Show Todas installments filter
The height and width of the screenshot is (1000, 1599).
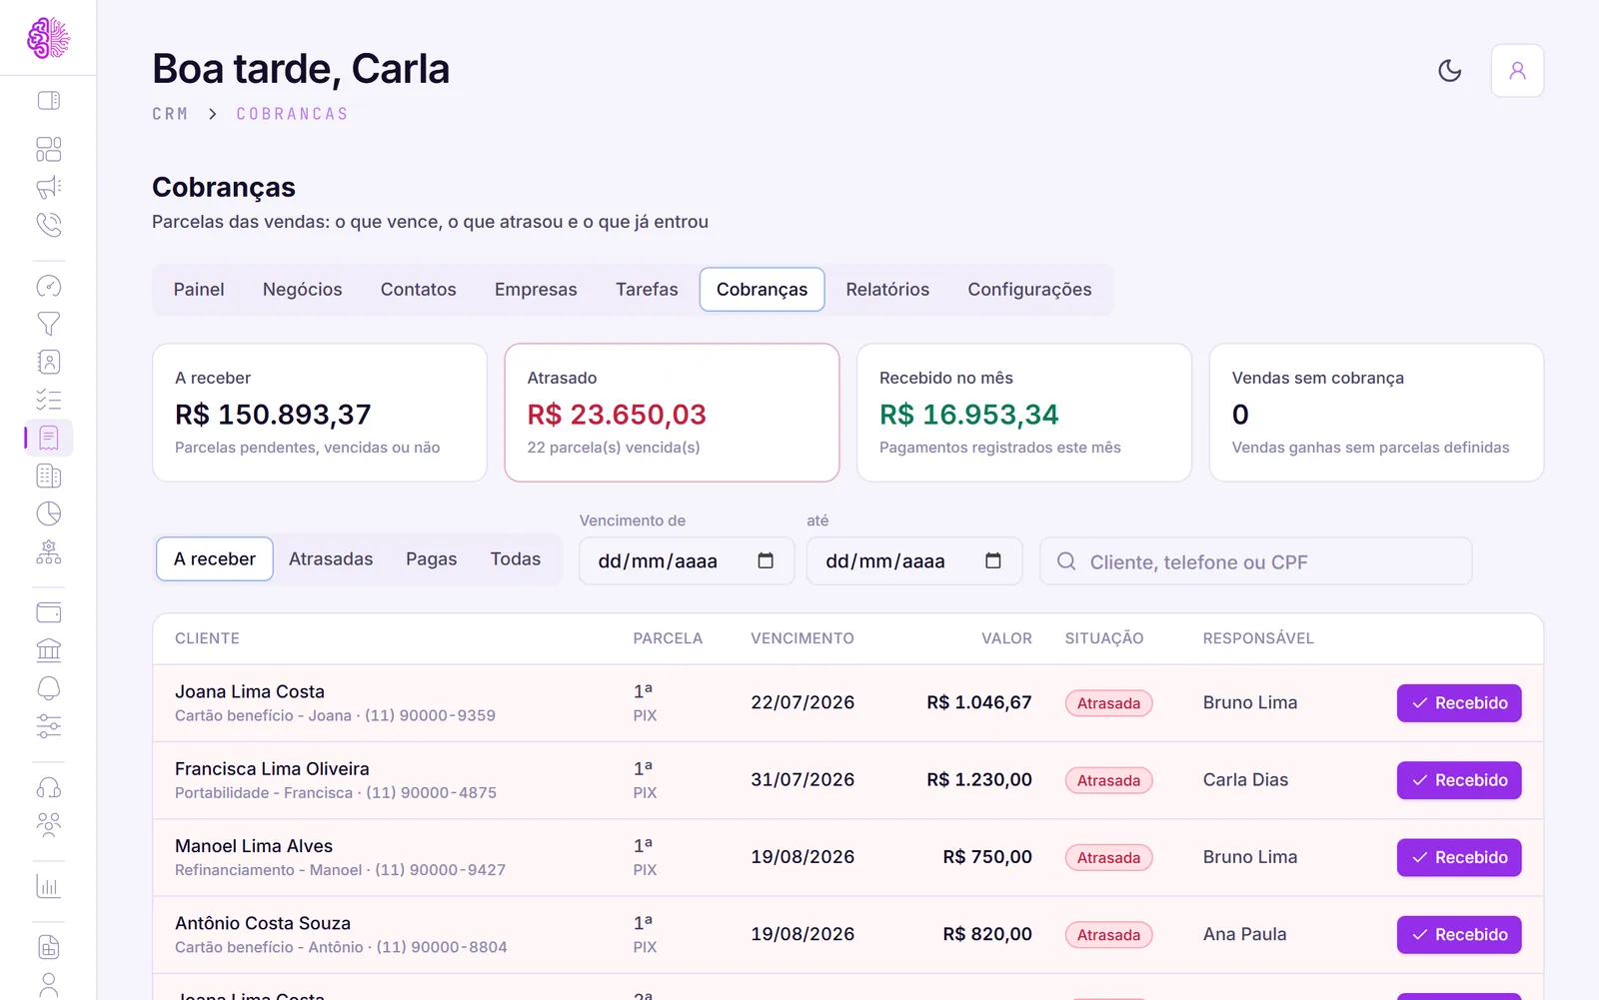tap(516, 559)
